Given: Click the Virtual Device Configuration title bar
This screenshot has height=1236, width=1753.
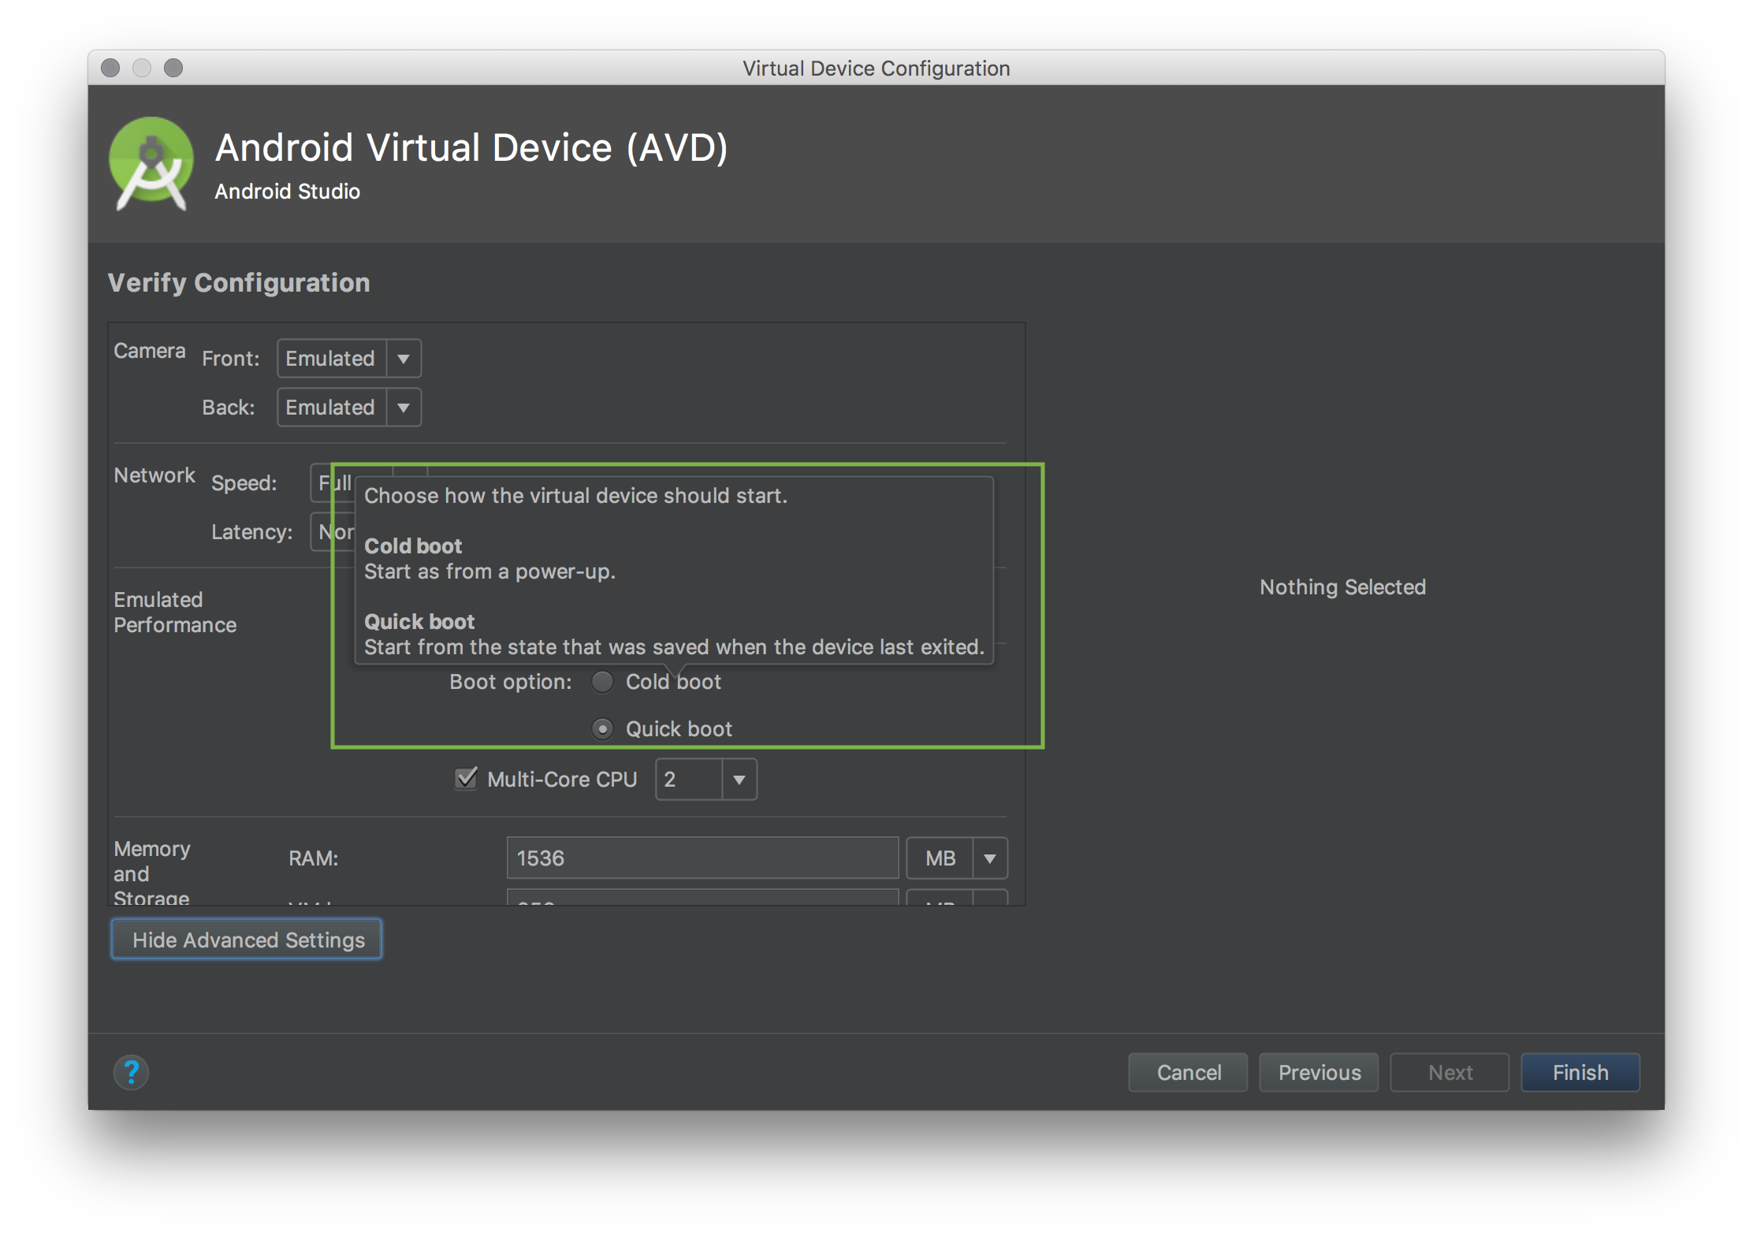Looking at the screenshot, I should [x=876, y=68].
